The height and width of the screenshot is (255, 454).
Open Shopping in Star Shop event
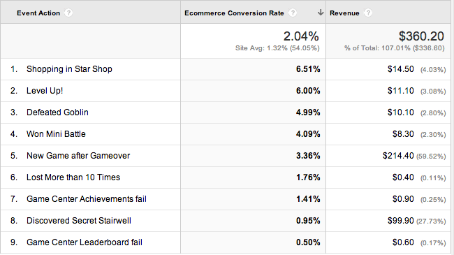click(69, 69)
